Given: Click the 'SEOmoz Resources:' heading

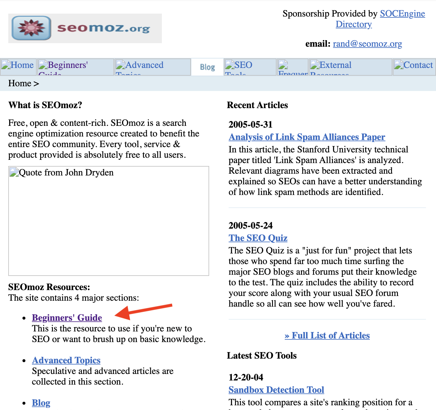Looking at the screenshot, I should 49,287.
